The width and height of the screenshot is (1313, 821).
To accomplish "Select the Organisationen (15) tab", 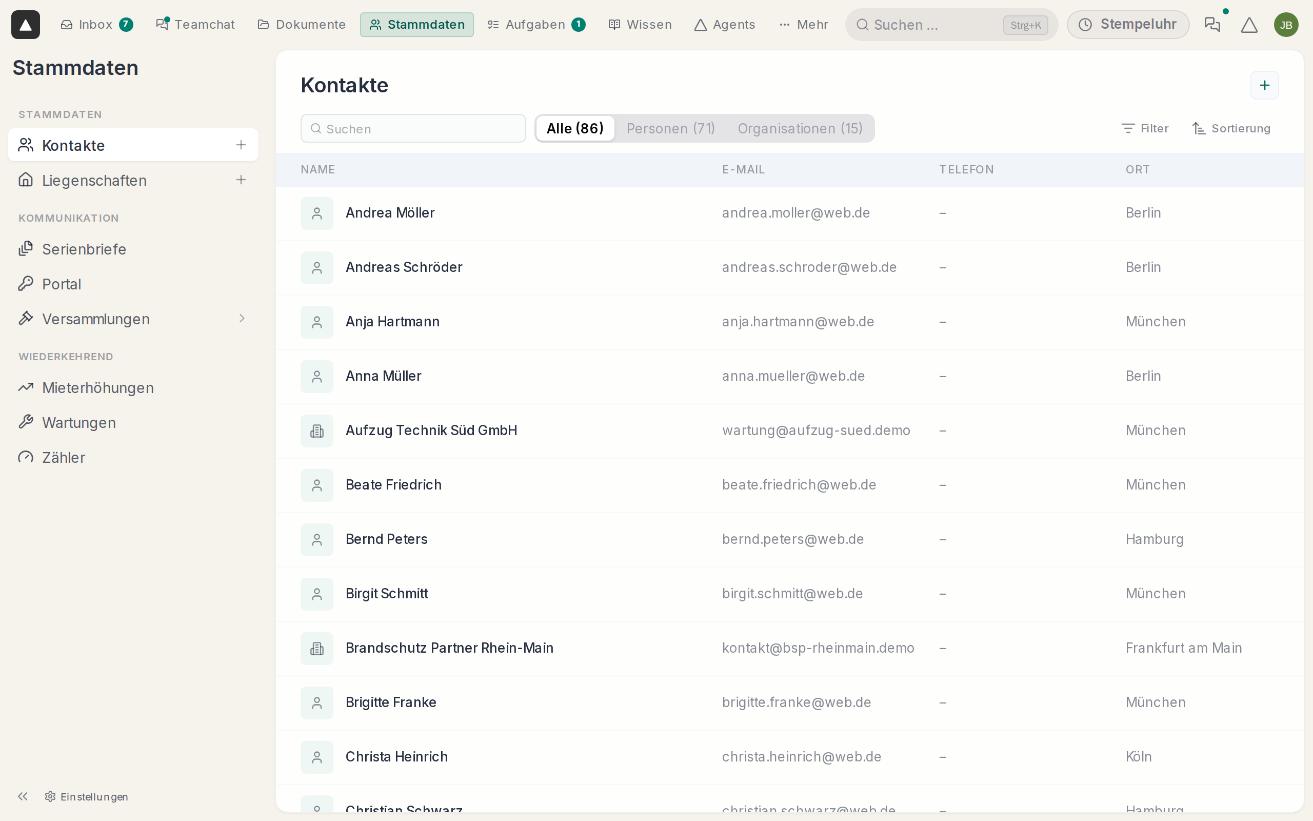I will click(x=800, y=128).
